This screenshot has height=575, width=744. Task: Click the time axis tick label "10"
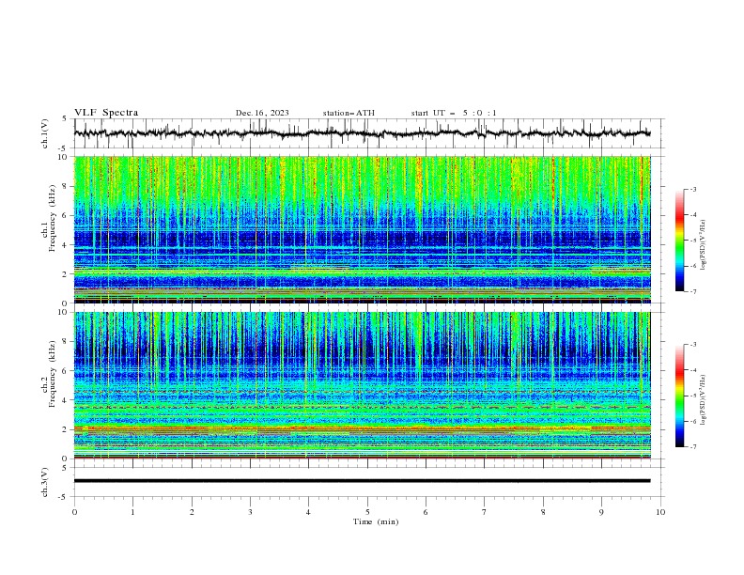[660, 512]
